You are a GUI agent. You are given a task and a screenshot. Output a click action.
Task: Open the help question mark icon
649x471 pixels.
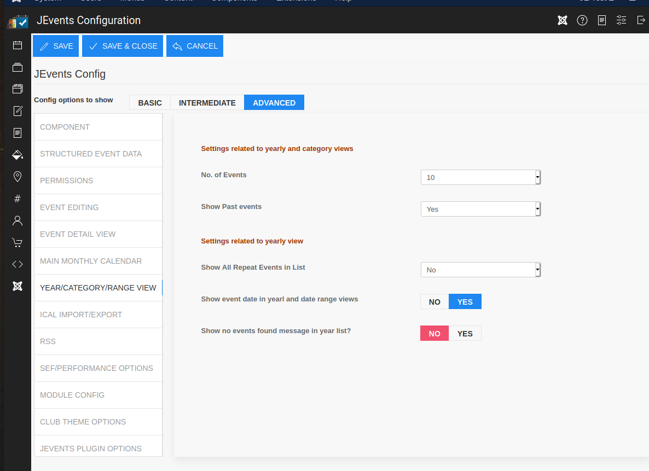pos(582,20)
